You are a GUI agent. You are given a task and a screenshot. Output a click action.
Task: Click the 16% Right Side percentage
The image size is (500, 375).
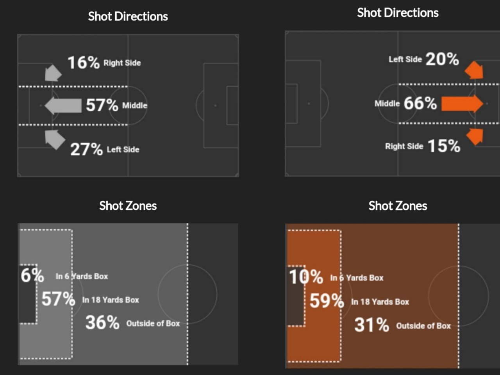click(83, 62)
